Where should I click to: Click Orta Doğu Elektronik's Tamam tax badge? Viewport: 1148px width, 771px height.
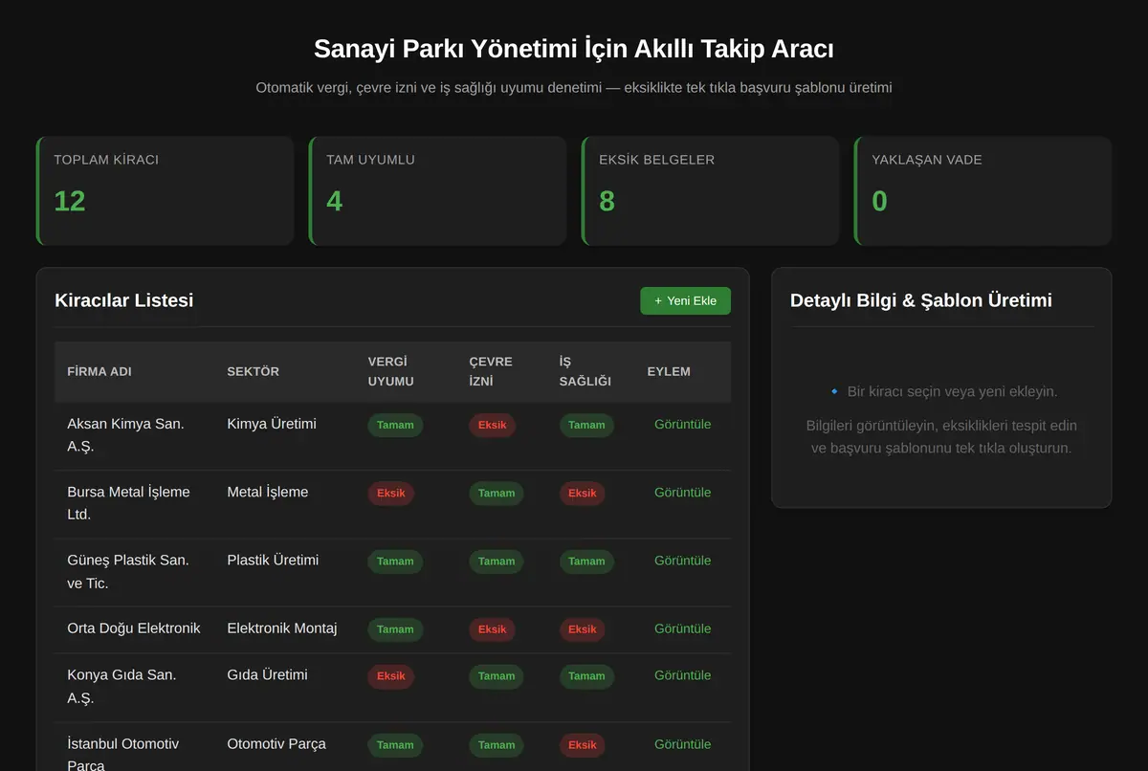[395, 629]
